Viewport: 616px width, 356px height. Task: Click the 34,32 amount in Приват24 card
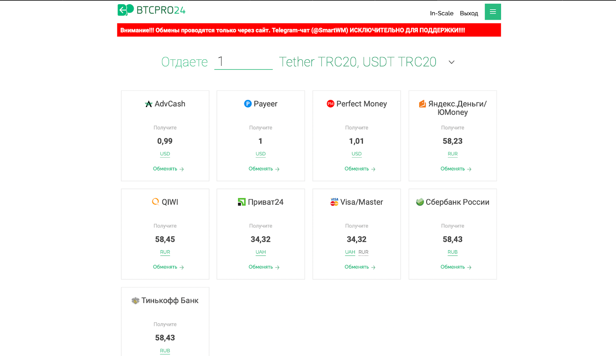tap(261, 239)
